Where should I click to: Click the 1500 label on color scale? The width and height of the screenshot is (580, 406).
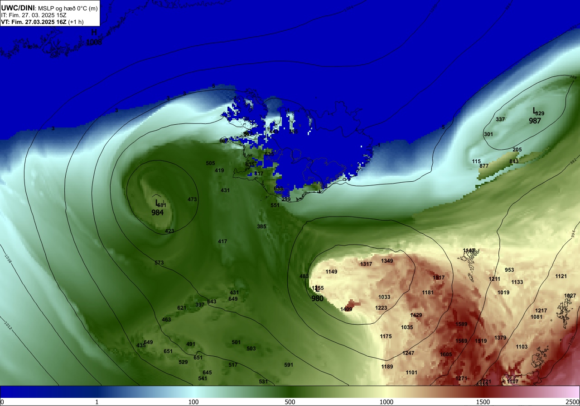click(483, 402)
